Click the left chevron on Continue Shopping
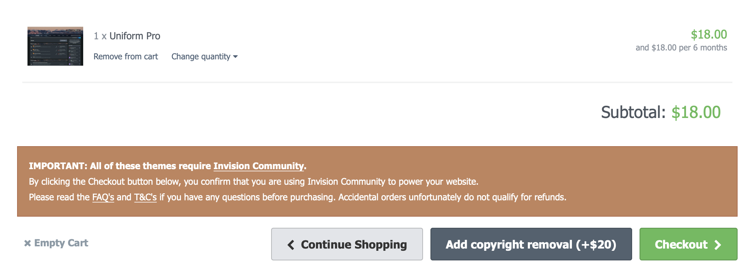The image size is (748, 276). point(291,245)
